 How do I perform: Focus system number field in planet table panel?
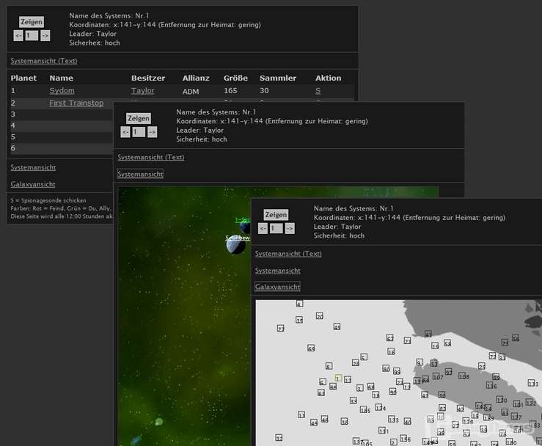click(32, 35)
